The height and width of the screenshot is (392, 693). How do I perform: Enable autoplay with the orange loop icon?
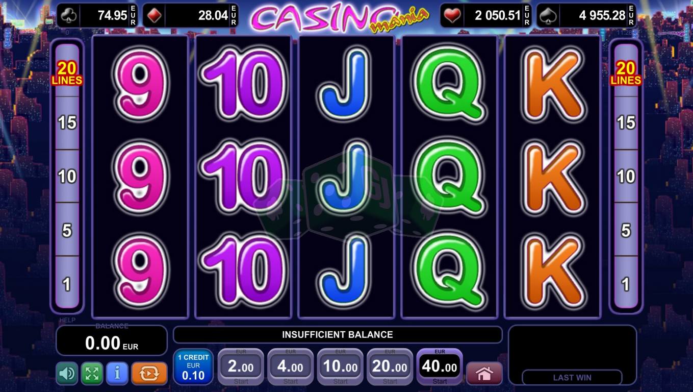click(x=149, y=374)
